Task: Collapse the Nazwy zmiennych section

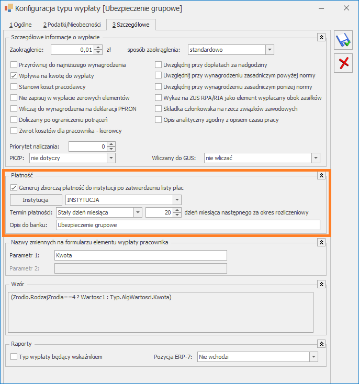Action: (x=321, y=242)
